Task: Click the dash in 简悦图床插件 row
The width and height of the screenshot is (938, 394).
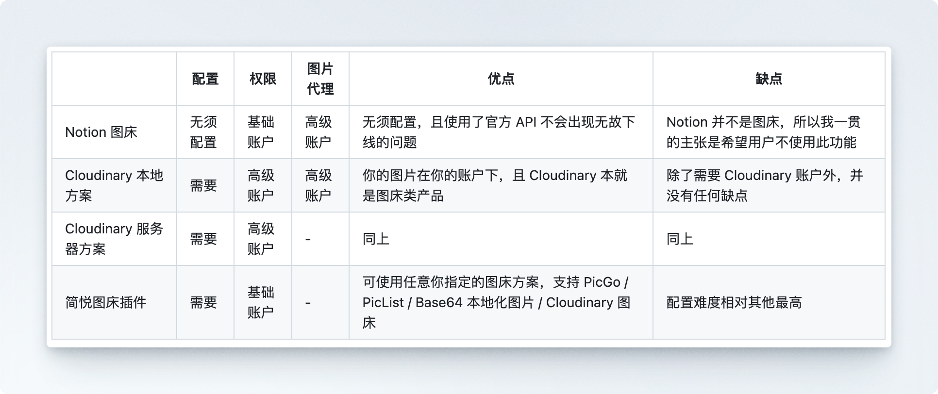Action: click(x=308, y=303)
